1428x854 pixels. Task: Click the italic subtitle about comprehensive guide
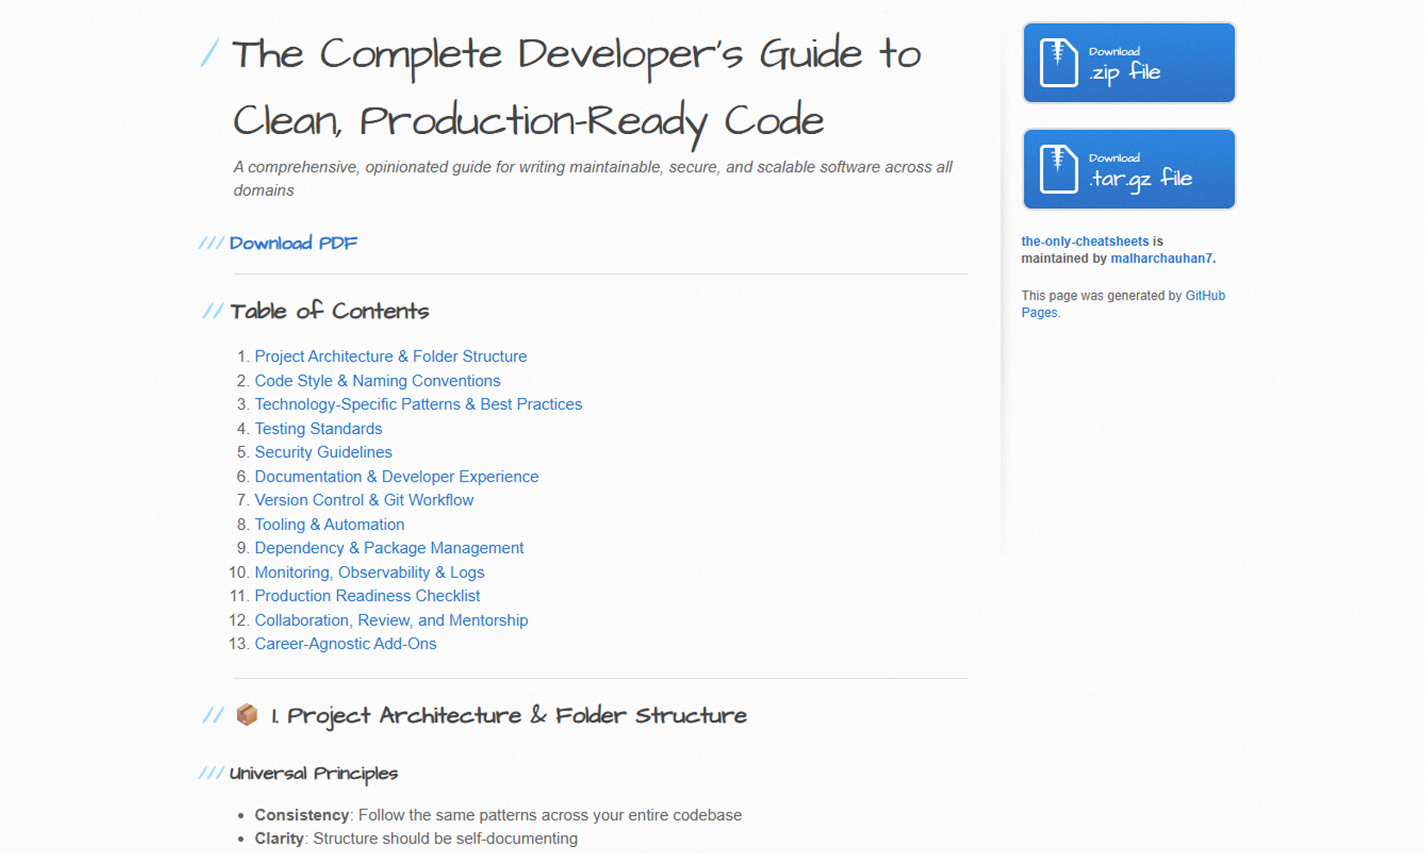point(594,179)
